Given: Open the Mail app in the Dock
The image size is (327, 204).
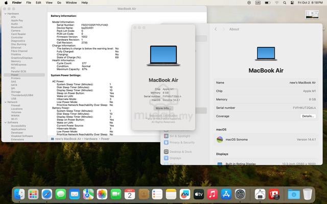Looking at the screenshot, I should (75, 194).
